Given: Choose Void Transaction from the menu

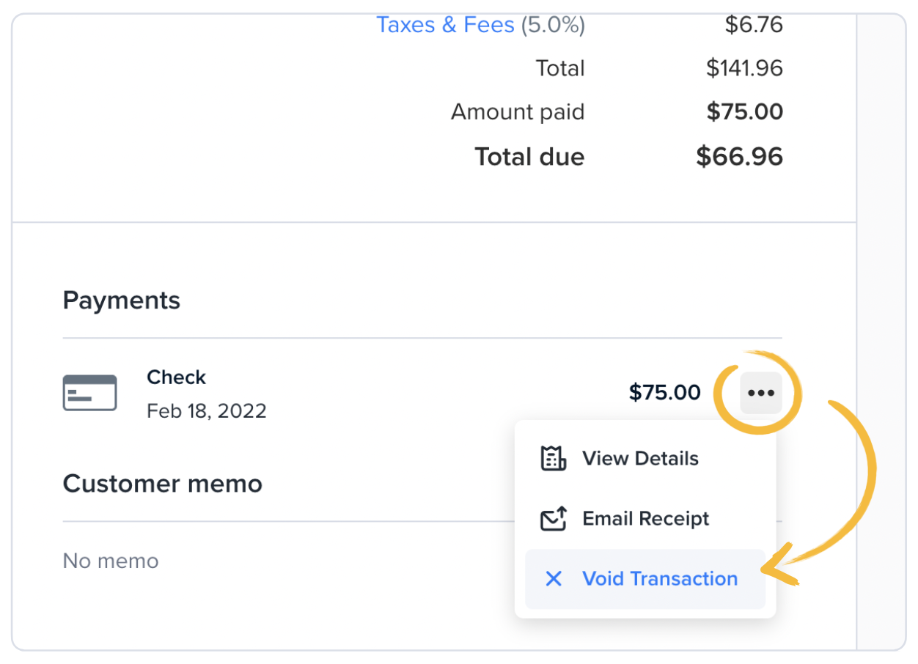Looking at the screenshot, I should 660,579.
